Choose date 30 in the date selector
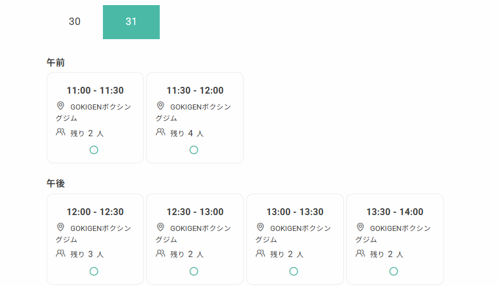 [74, 22]
